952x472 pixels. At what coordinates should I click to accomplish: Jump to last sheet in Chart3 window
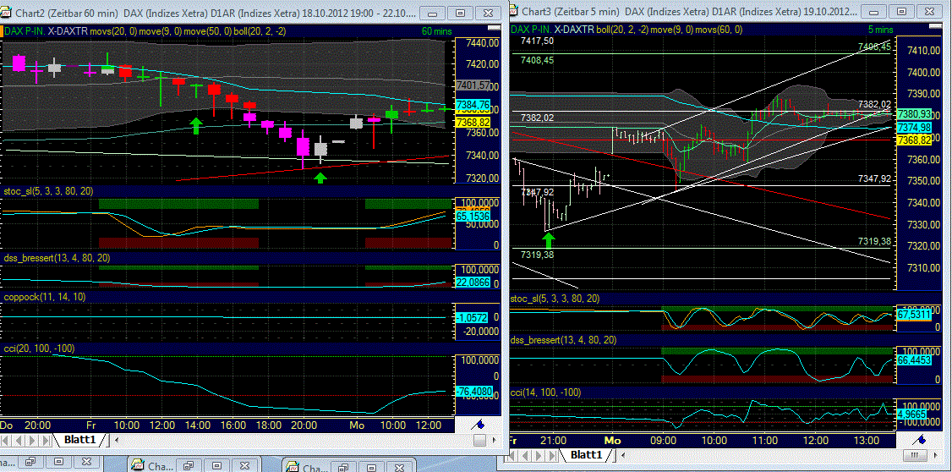(552, 455)
